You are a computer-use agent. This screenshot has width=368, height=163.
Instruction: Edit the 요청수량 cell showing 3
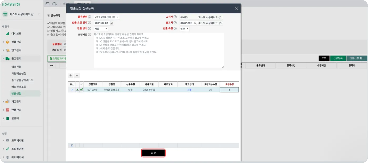coord(229,90)
